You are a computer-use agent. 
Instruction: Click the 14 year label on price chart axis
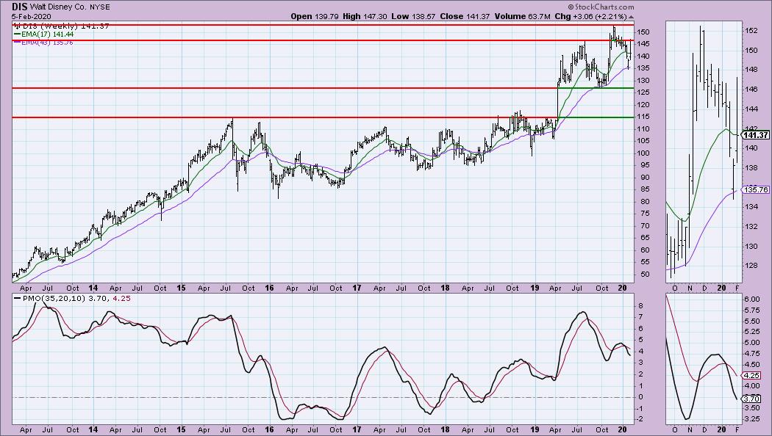click(93, 288)
